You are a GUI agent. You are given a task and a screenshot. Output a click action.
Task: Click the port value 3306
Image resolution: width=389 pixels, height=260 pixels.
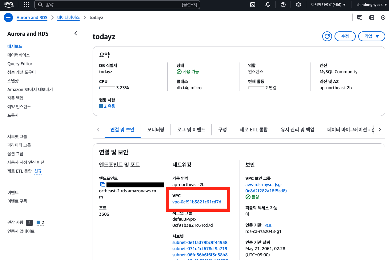(104, 214)
